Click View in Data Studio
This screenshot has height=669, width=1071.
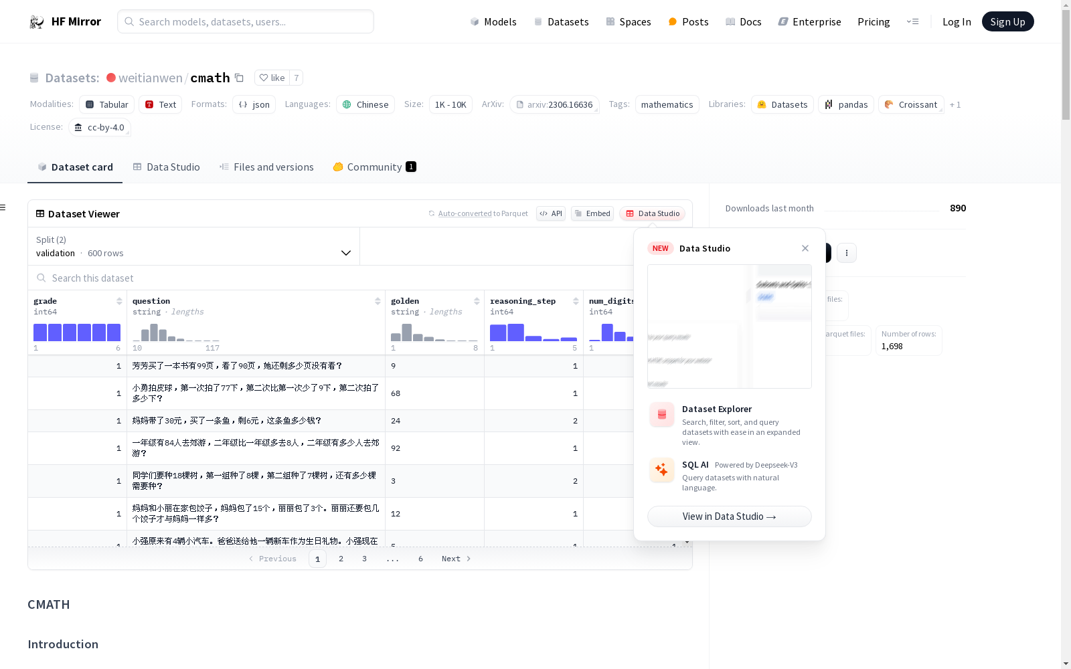(x=730, y=516)
